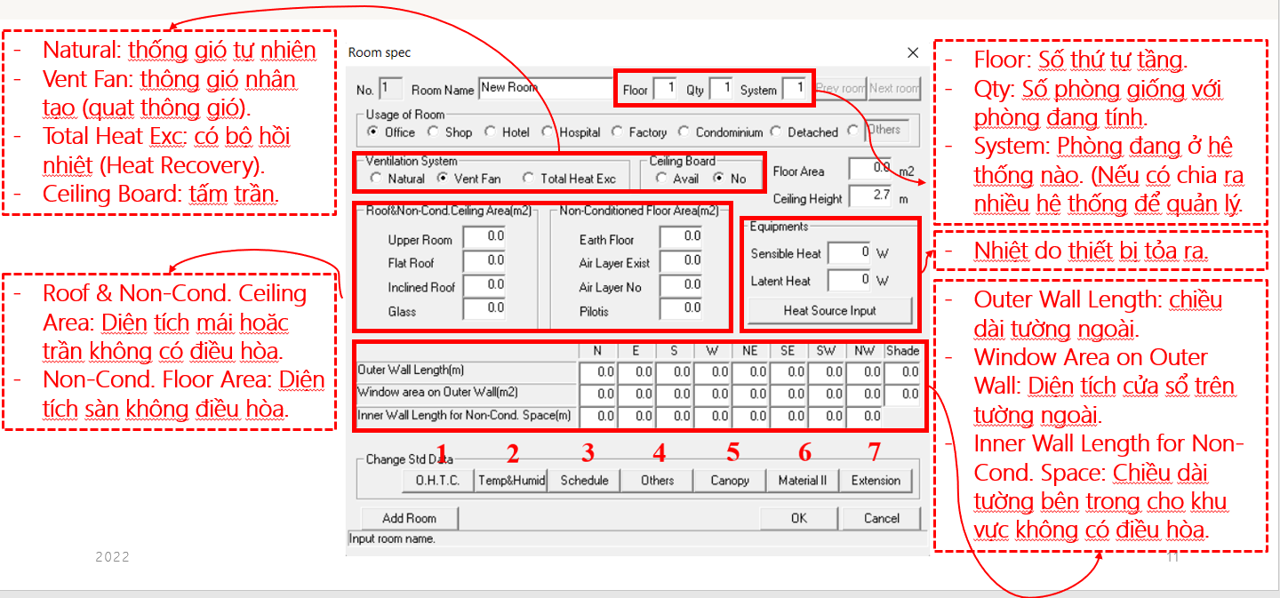The height and width of the screenshot is (598, 1280).
Task: Edit the Ceiling Height value field
Action: pos(870,196)
